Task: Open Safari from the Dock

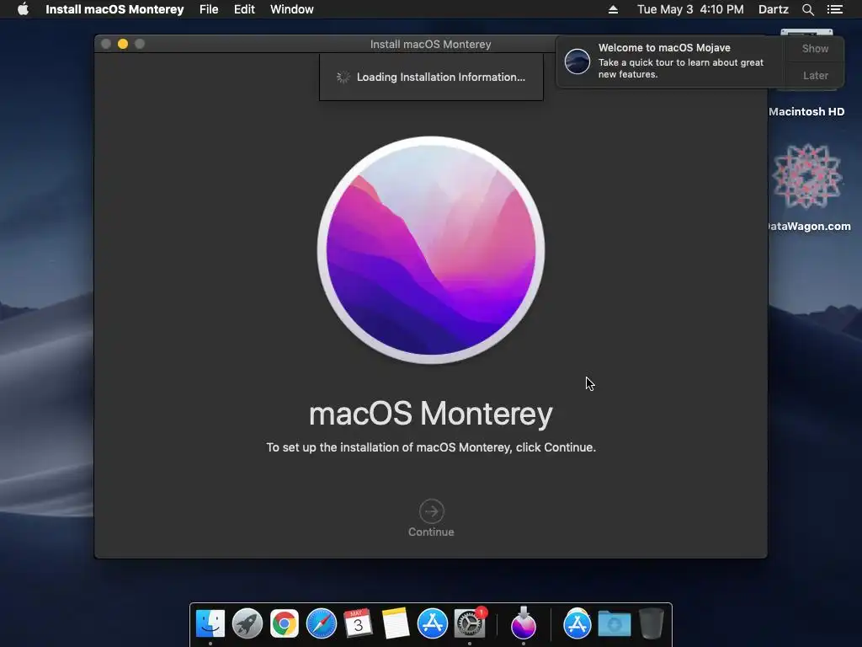Action: [321, 624]
